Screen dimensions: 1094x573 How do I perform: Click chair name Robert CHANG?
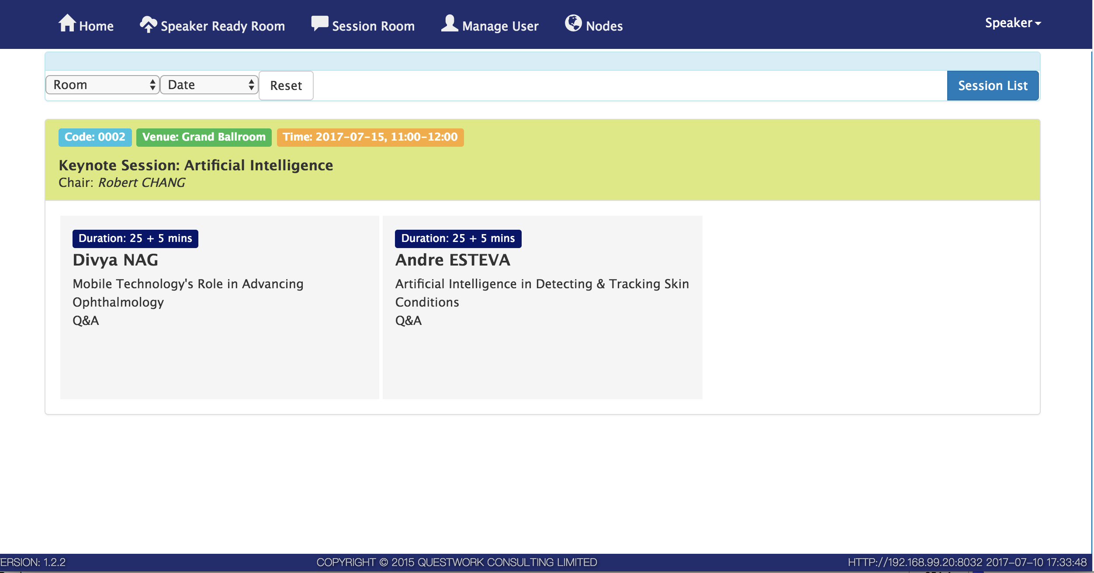pyautogui.click(x=142, y=183)
